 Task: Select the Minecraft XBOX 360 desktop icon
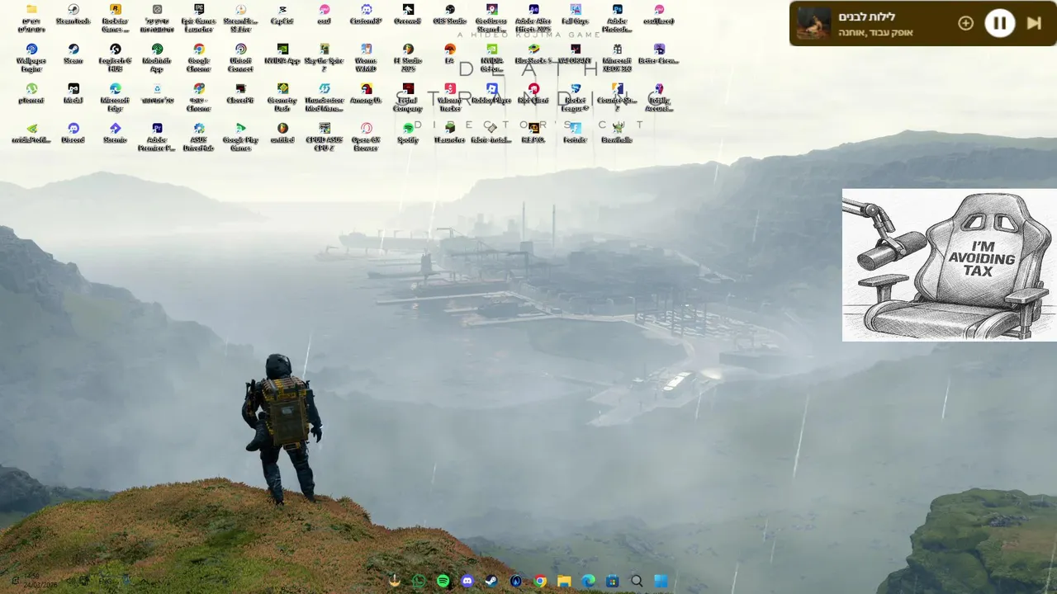pyautogui.click(x=617, y=58)
